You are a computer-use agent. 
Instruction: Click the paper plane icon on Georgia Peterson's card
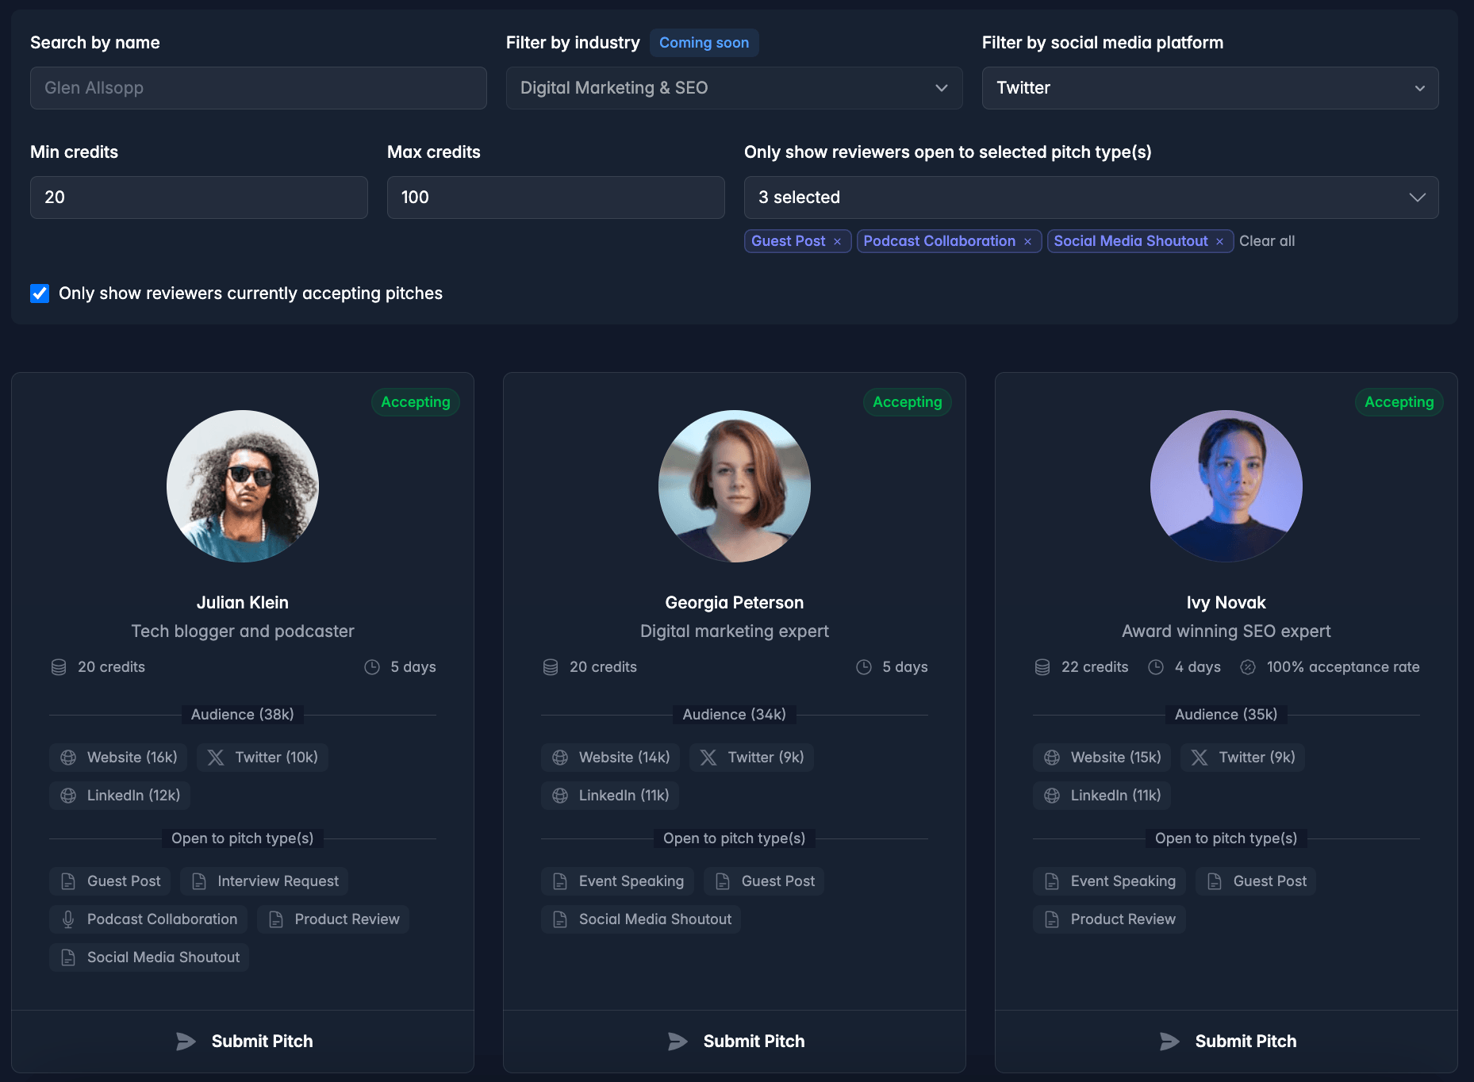point(678,1042)
